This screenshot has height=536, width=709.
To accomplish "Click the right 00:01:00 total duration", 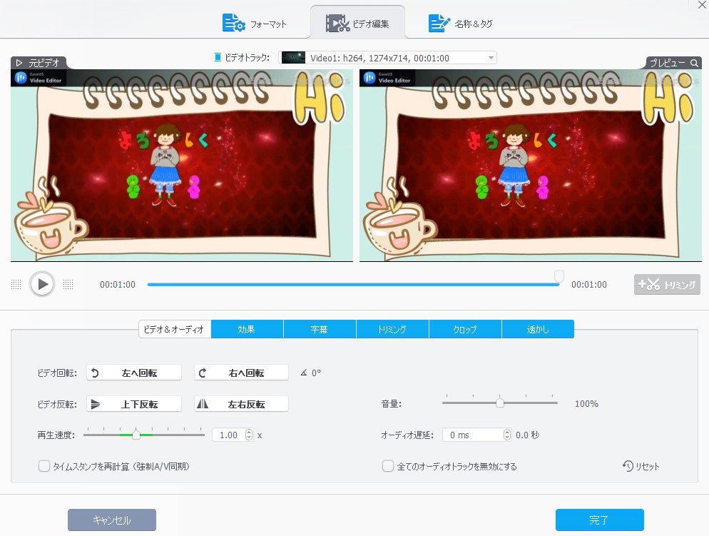I will point(589,285).
